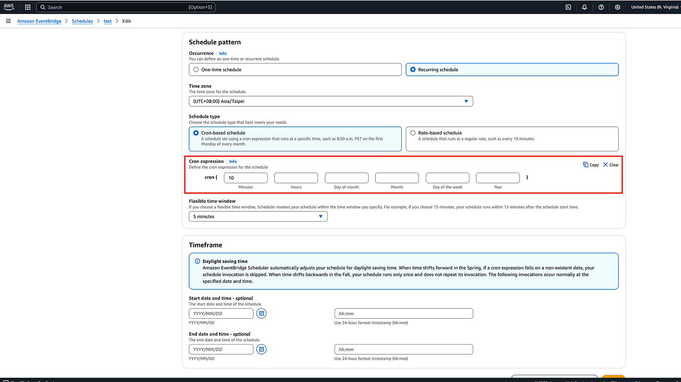
Task: Click the cron Day of month field
Action: (x=346, y=178)
